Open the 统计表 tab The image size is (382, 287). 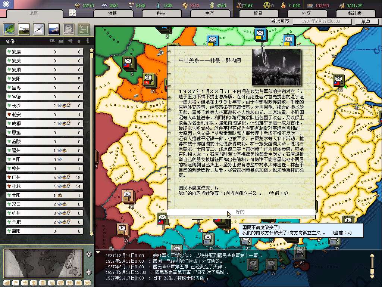tap(355, 13)
